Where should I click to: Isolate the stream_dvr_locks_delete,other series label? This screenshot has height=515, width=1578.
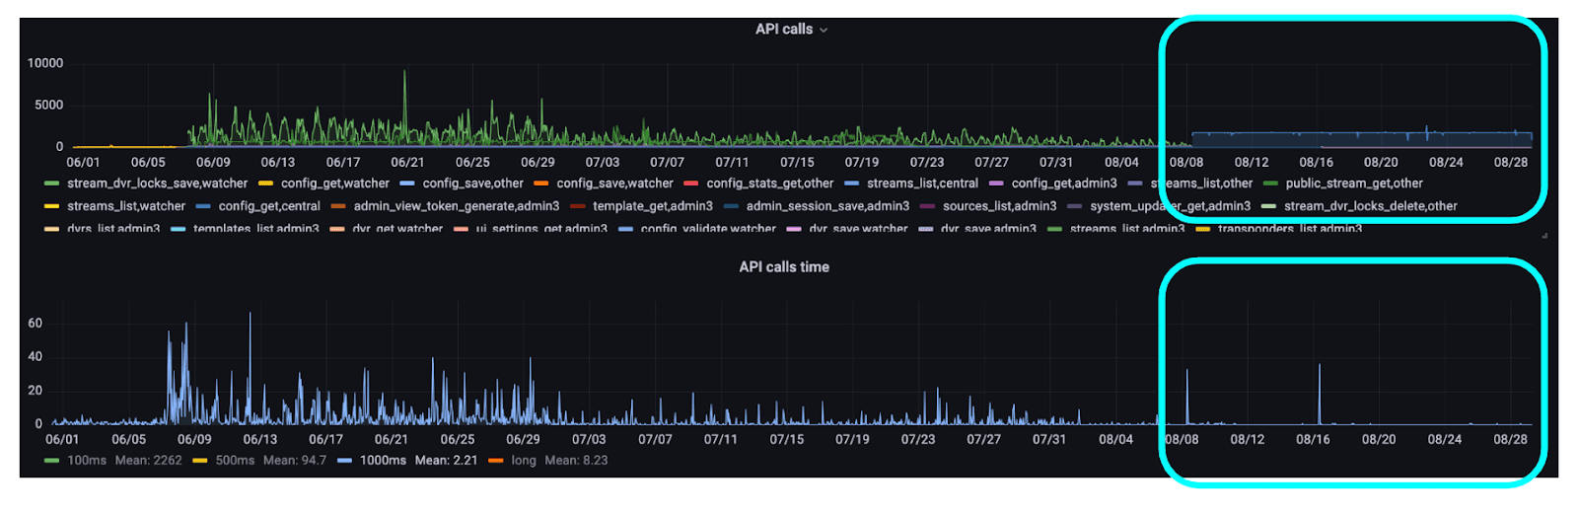(x=1370, y=206)
